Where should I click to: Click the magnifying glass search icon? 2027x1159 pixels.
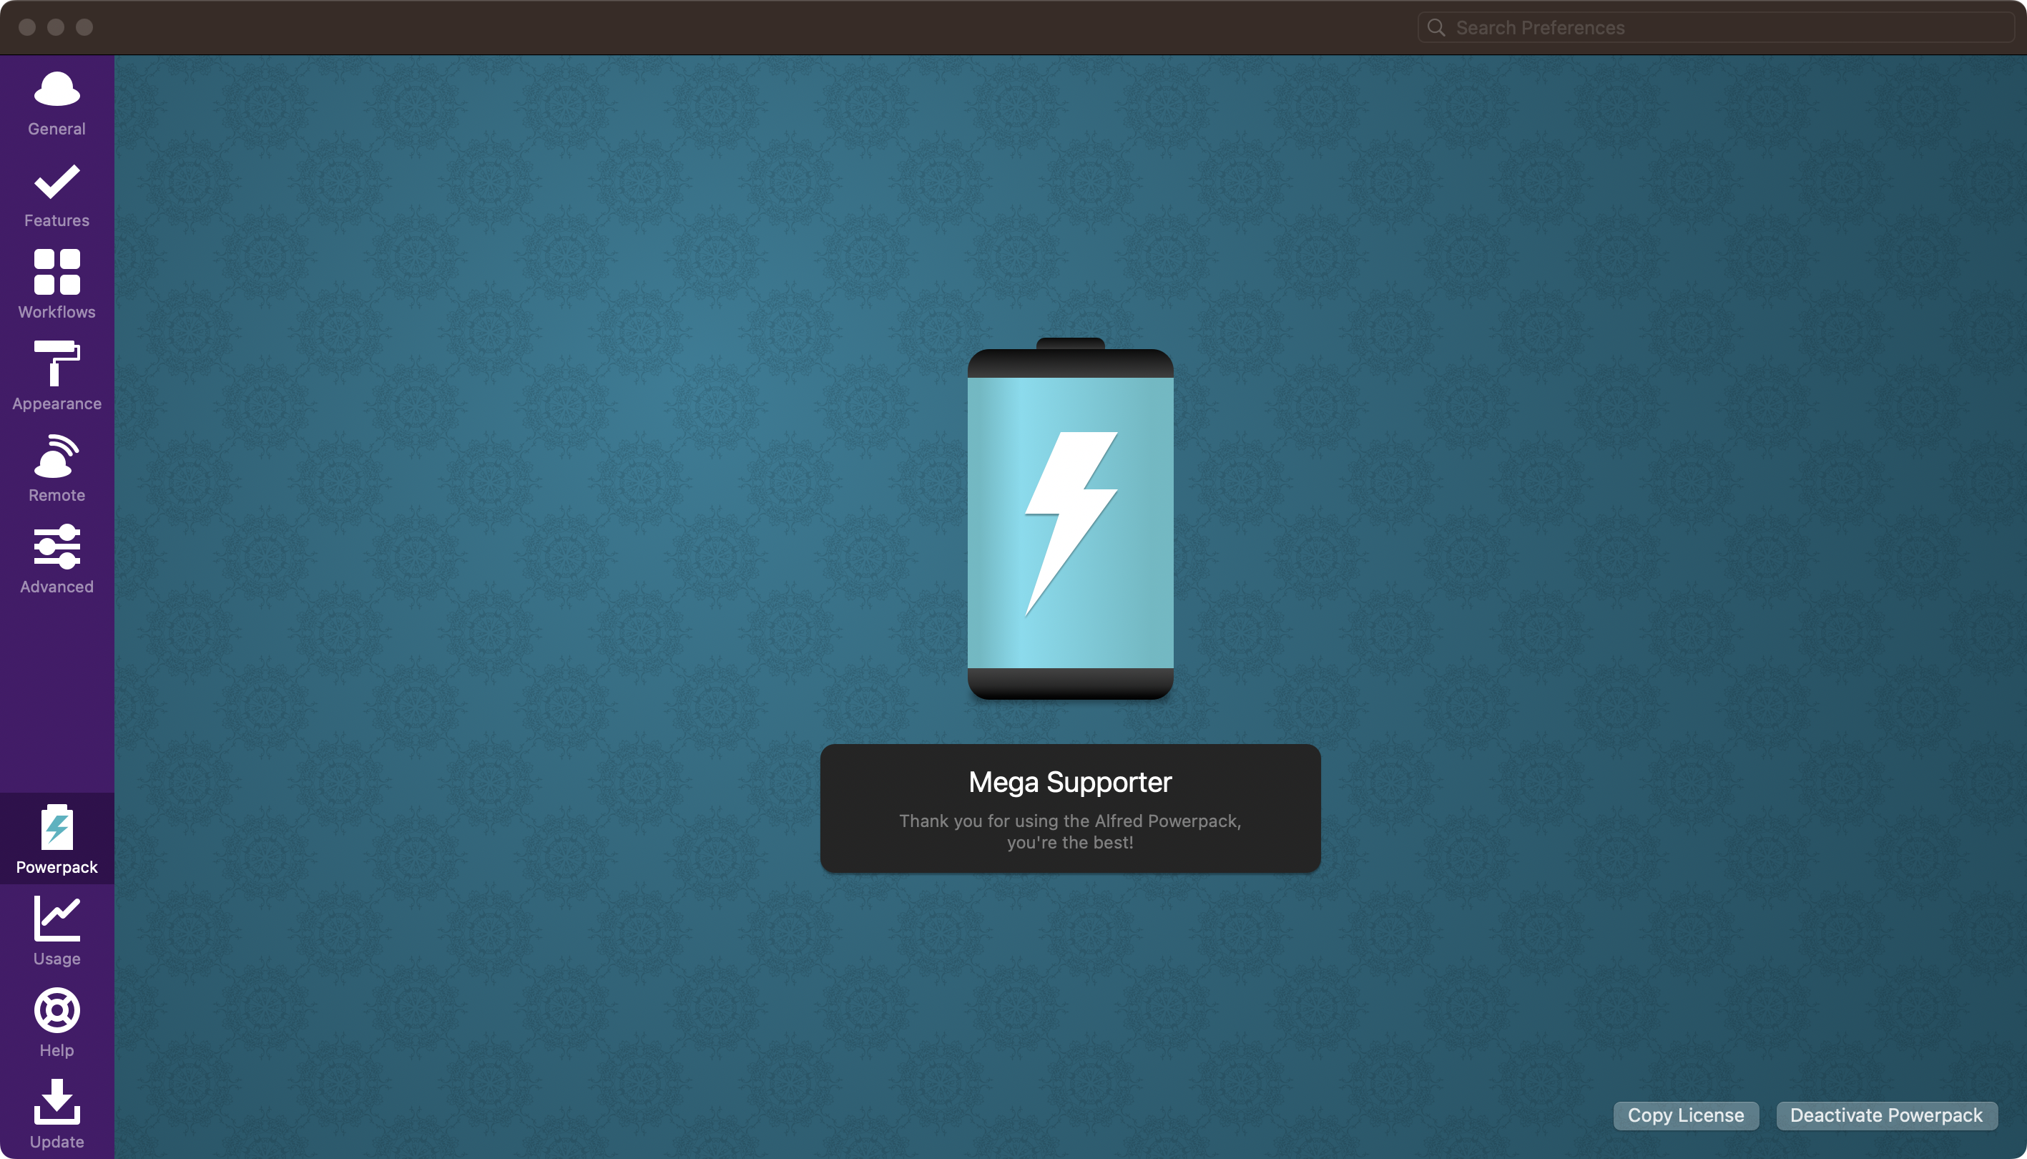click(x=1435, y=28)
